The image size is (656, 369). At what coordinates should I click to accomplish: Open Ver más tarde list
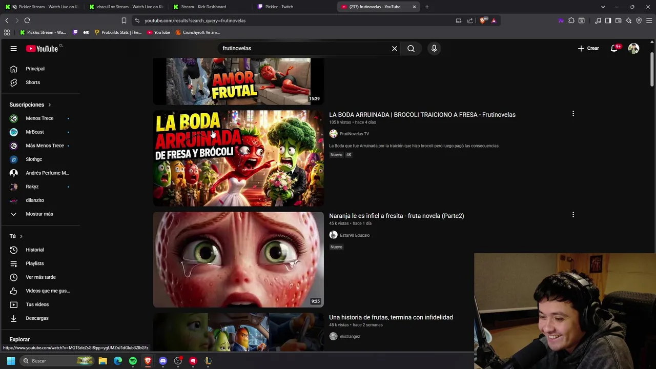click(x=41, y=277)
